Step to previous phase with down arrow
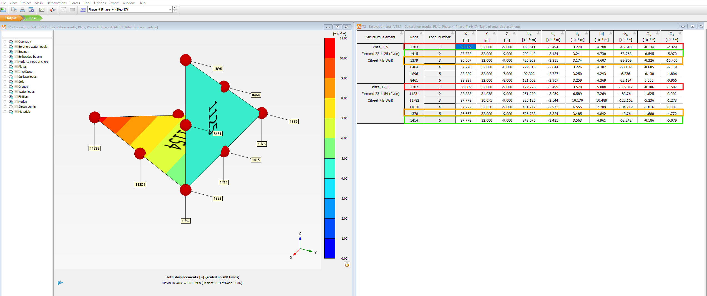The width and height of the screenshot is (707, 296). click(x=175, y=11)
